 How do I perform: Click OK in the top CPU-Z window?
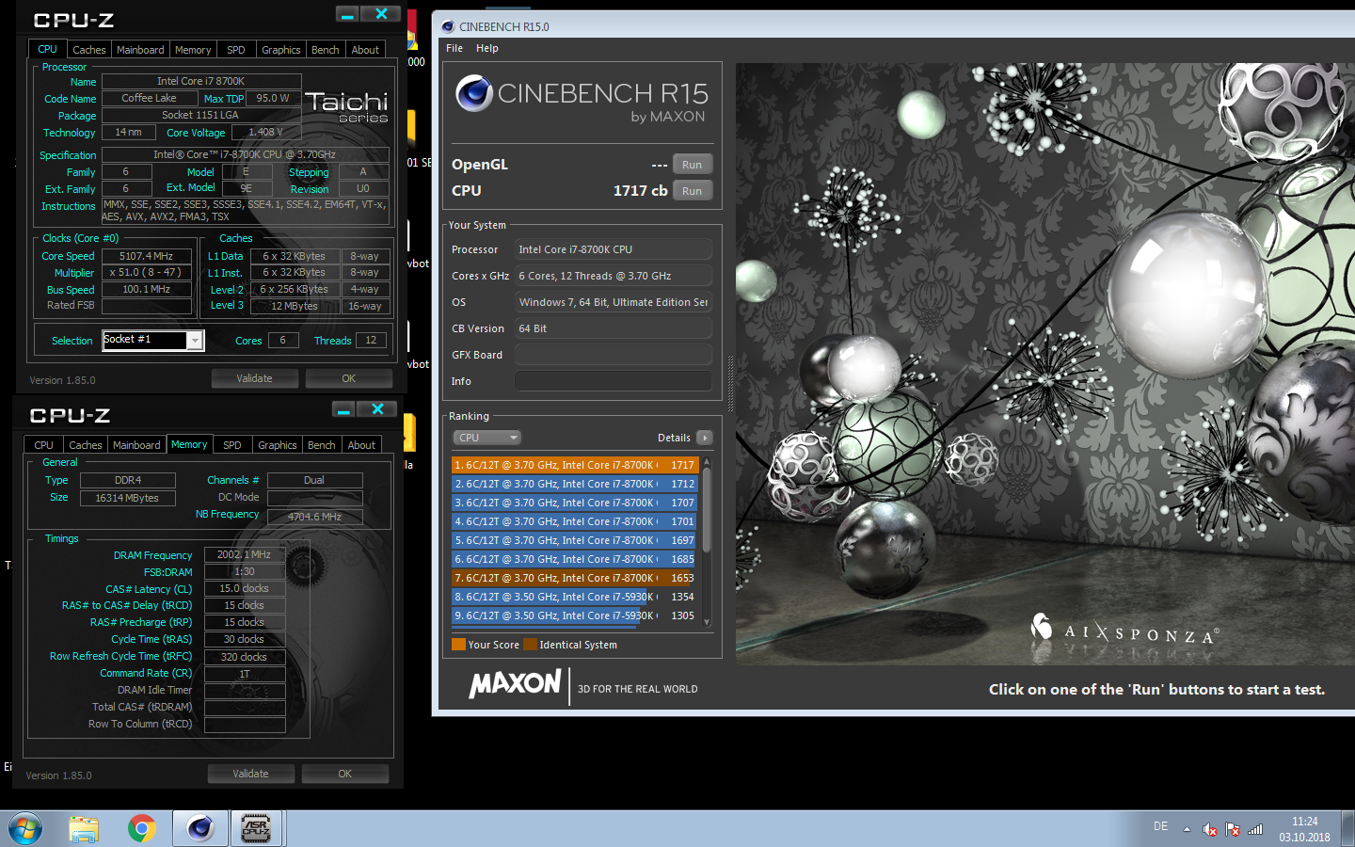coord(348,378)
